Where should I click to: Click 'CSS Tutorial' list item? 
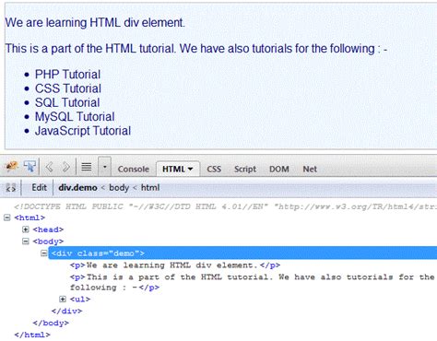68,88
